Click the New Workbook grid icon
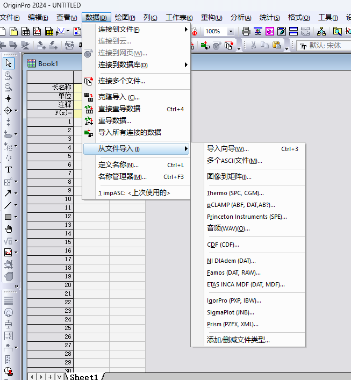This screenshot has width=351, height=380. 25,31
